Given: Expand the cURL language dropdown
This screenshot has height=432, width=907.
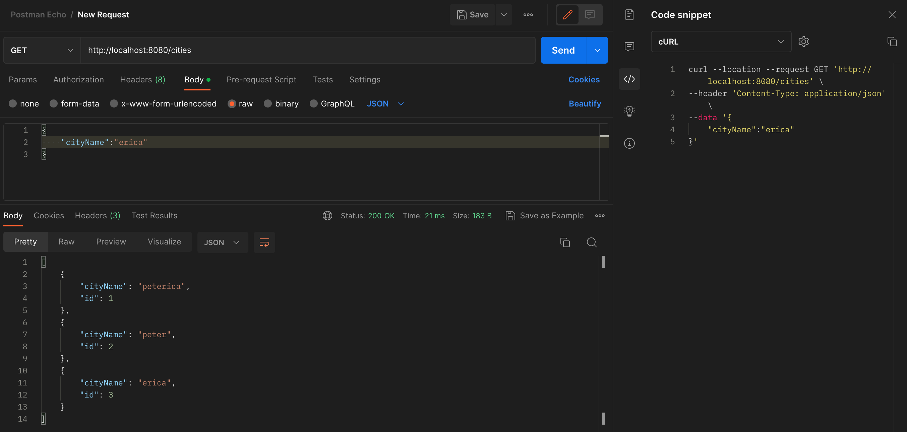Looking at the screenshot, I should [x=721, y=42].
